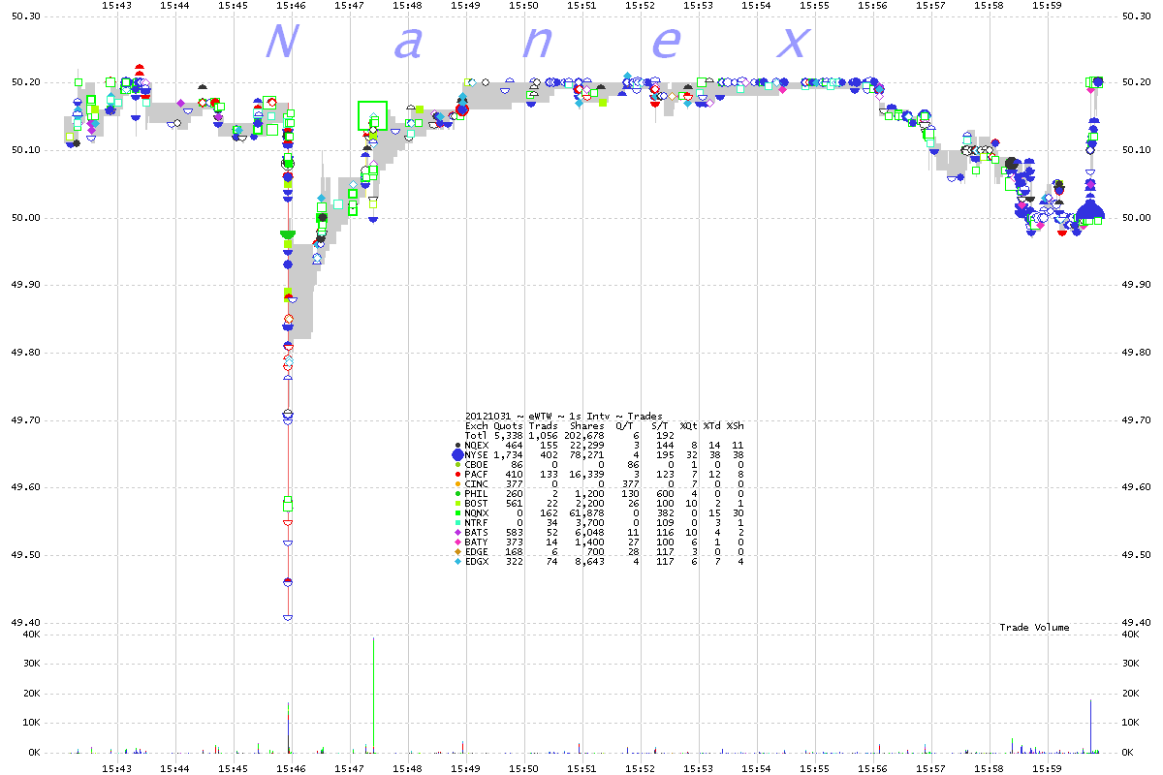Click the '%Qt' column header
This screenshot has width=1163, height=775.
688,425
